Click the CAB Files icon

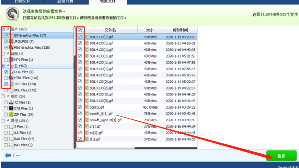click(x=11, y=108)
